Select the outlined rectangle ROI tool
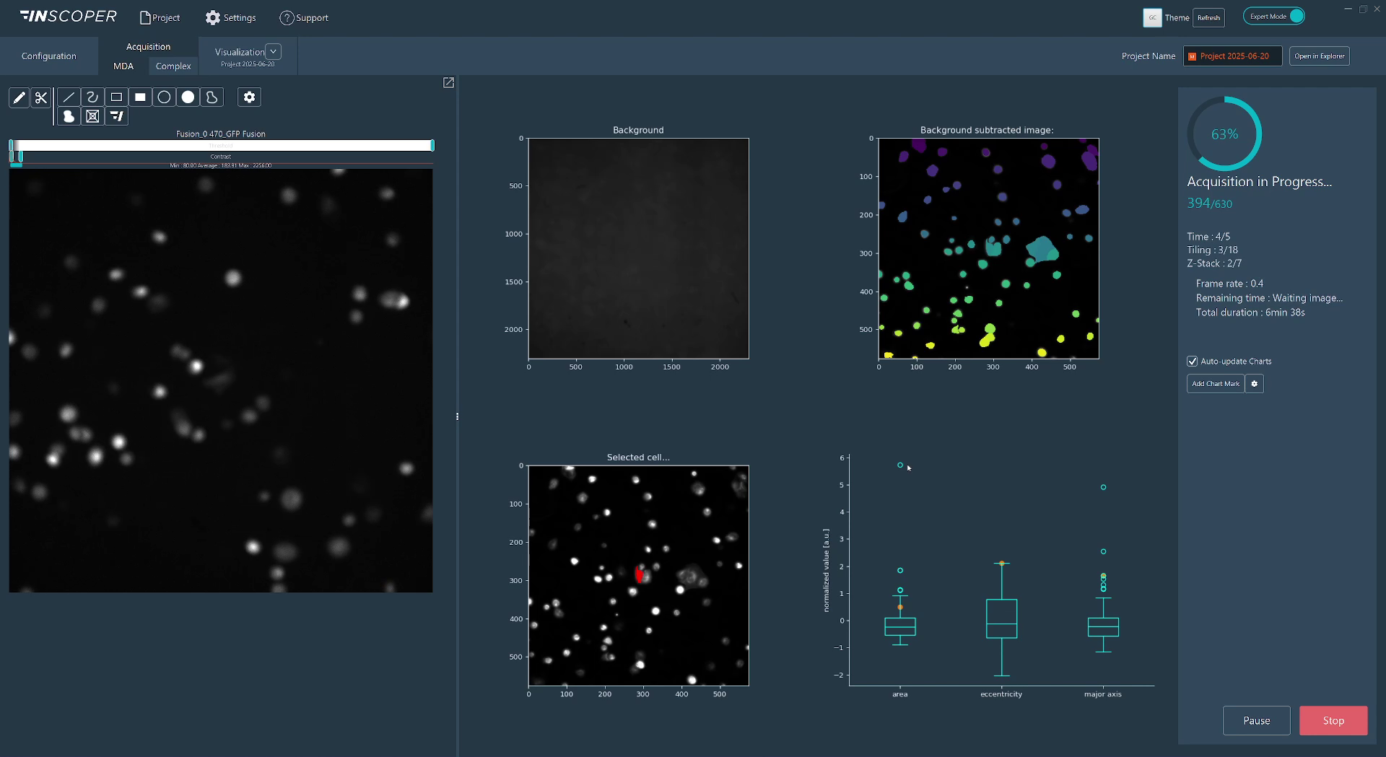1386x757 pixels. click(116, 97)
